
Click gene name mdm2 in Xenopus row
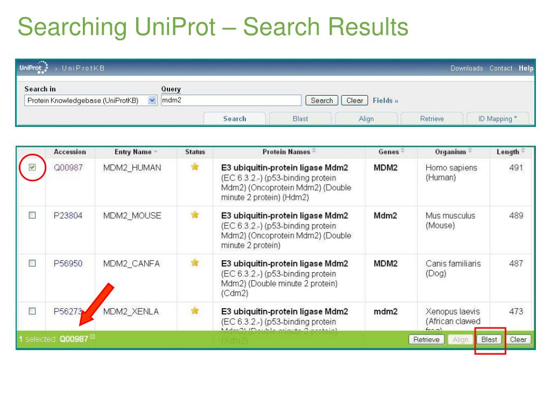[385, 311]
